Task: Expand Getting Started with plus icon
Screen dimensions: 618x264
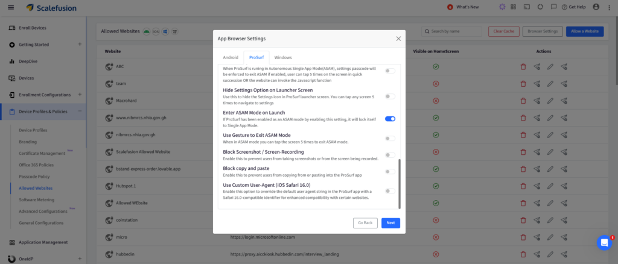Action: (80, 44)
